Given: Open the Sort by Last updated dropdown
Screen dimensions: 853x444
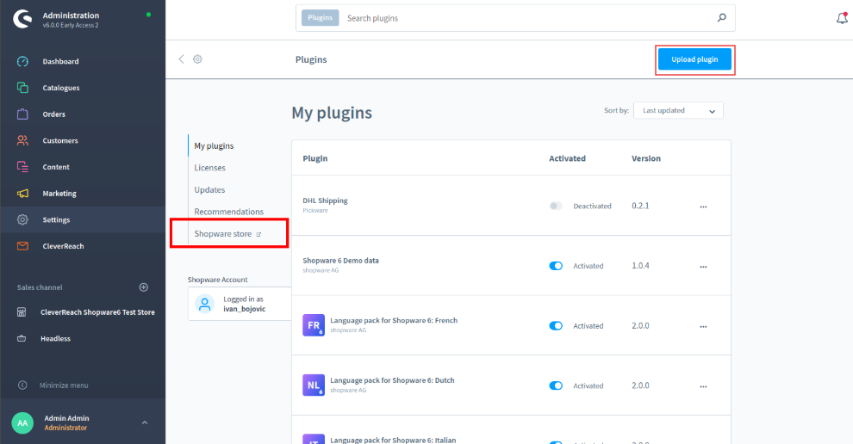Looking at the screenshot, I should click(678, 111).
